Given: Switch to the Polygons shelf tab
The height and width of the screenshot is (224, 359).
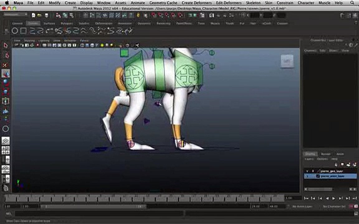Looking at the screenshot, I should (67, 23).
